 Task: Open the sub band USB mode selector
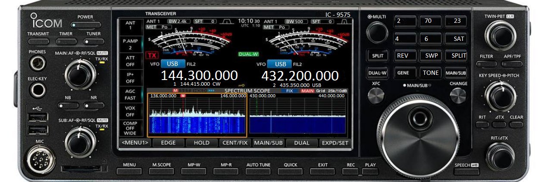tap(280, 64)
